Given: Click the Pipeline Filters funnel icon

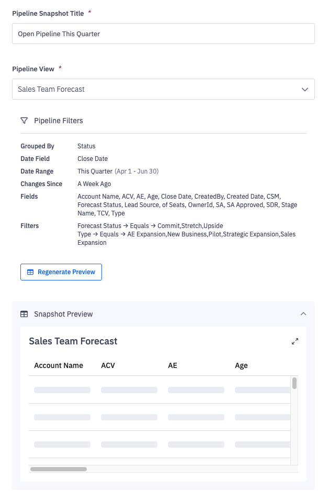Looking at the screenshot, I should (24, 121).
